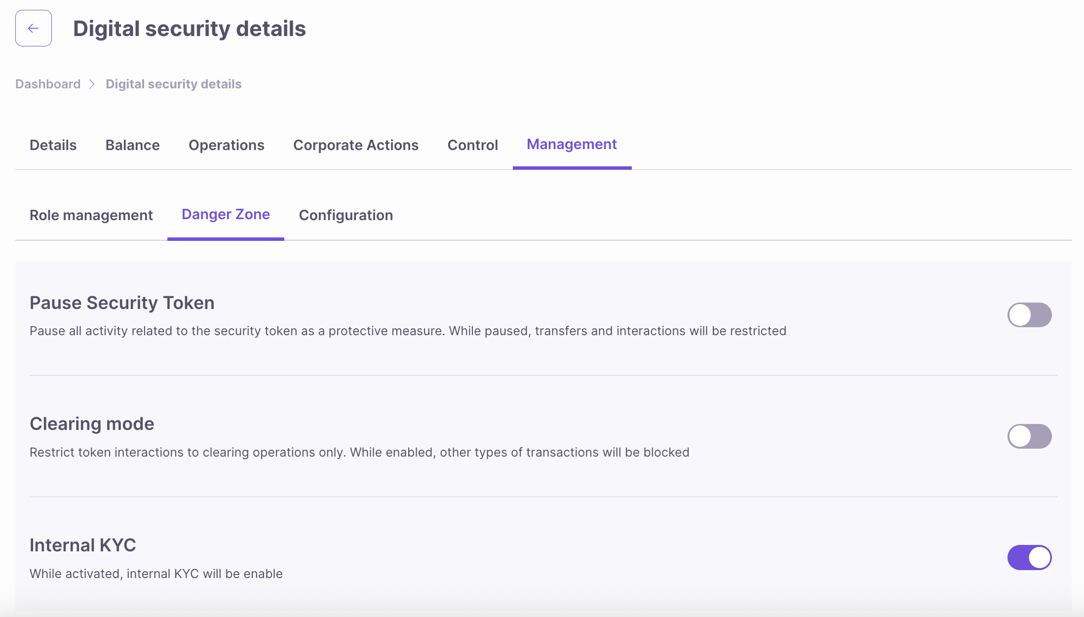Turn on Clearing mode switch
This screenshot has height=617, width=1084.
point(1029,436)
